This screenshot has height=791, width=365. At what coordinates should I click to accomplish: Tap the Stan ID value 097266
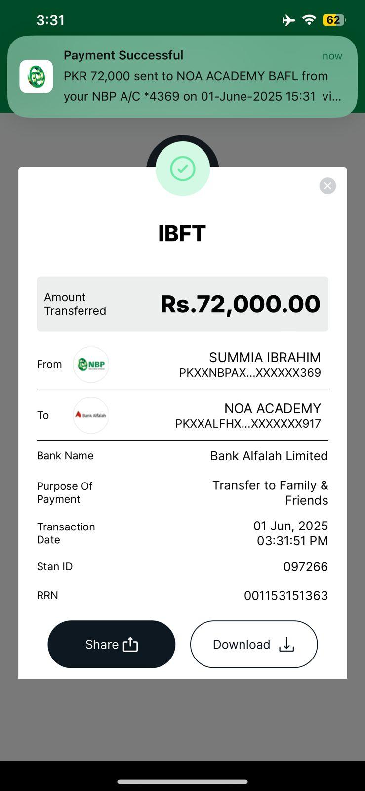[305, 567]
